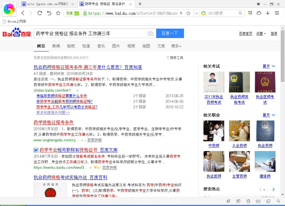Switch to the site:(ppsuc.edu.cn) tab
The width and height of the screenshot is (285, 206).
coord(48,4)
